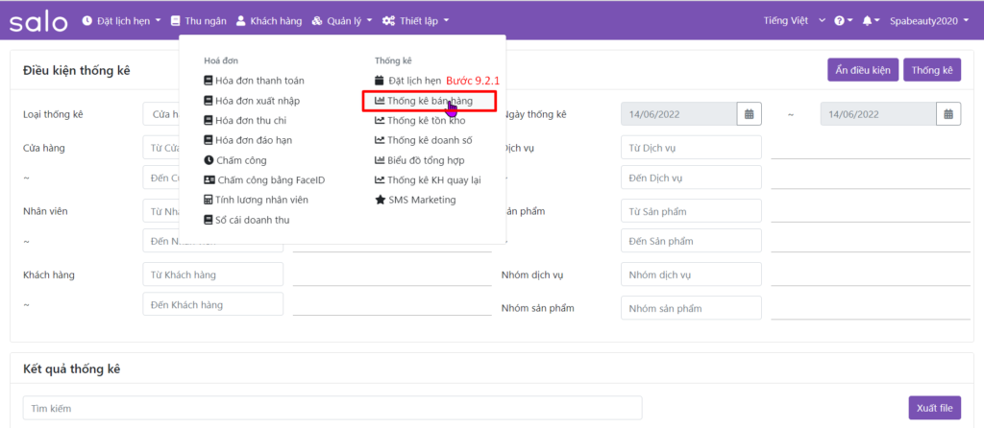Click the Hóa đơn đáo hạn book icon
Image resolution: width=984 pixels, height=428 pixels.
pyautogui.click(x=209, y=140)
